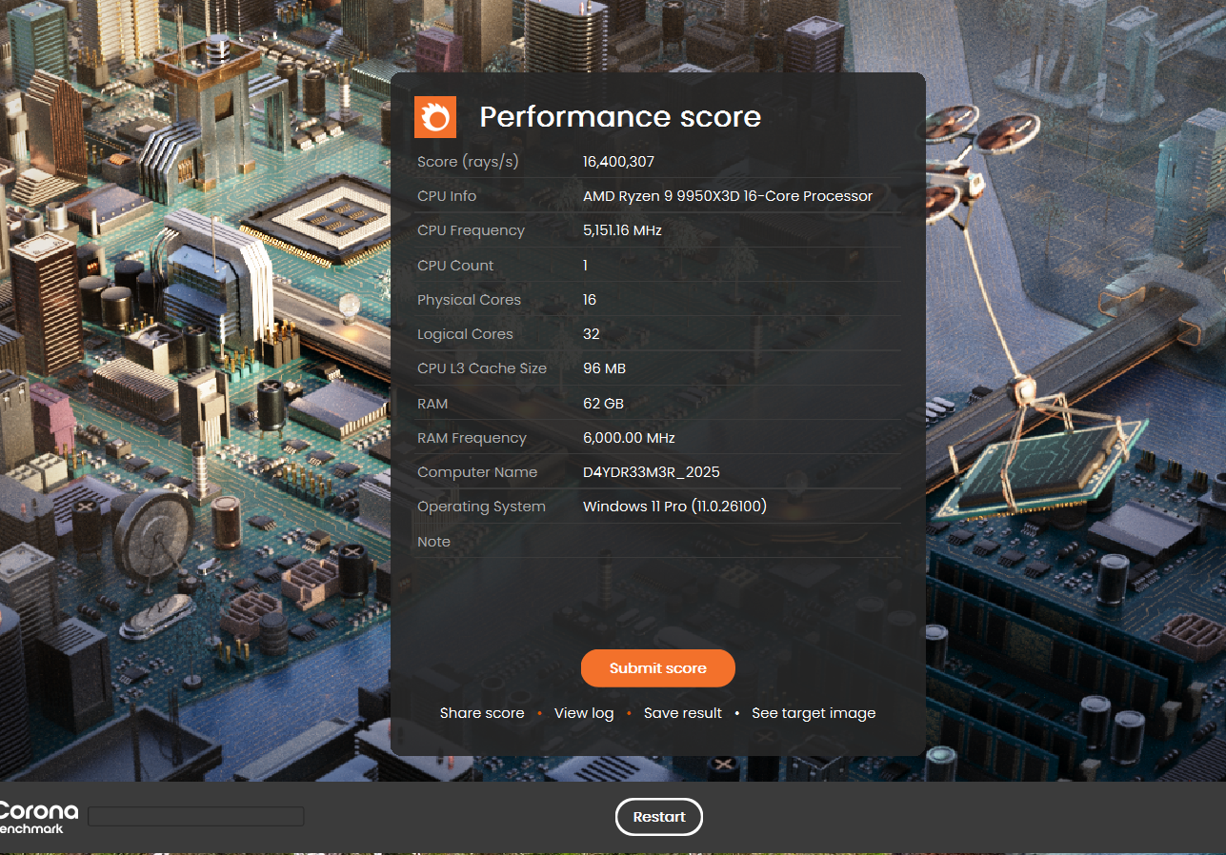Click the CPU Count value 1
The height and width of the screenshot is (855, 1226).
pos(585,266)
